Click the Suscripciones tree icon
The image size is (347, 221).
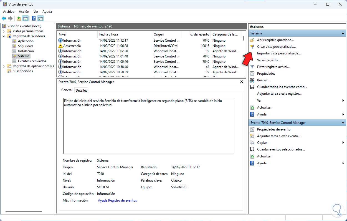click(x=9, y=71)
